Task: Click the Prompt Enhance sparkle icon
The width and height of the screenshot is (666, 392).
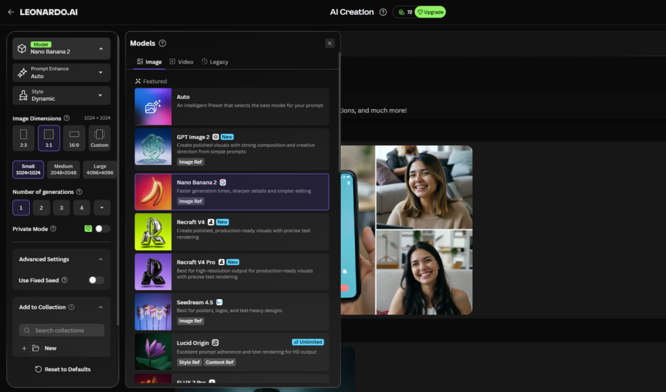Action: pos(22,73)
